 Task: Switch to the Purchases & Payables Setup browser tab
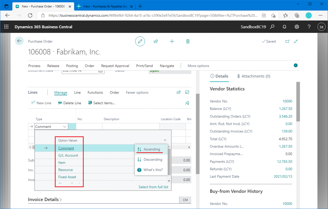click(x=105, y=6)
